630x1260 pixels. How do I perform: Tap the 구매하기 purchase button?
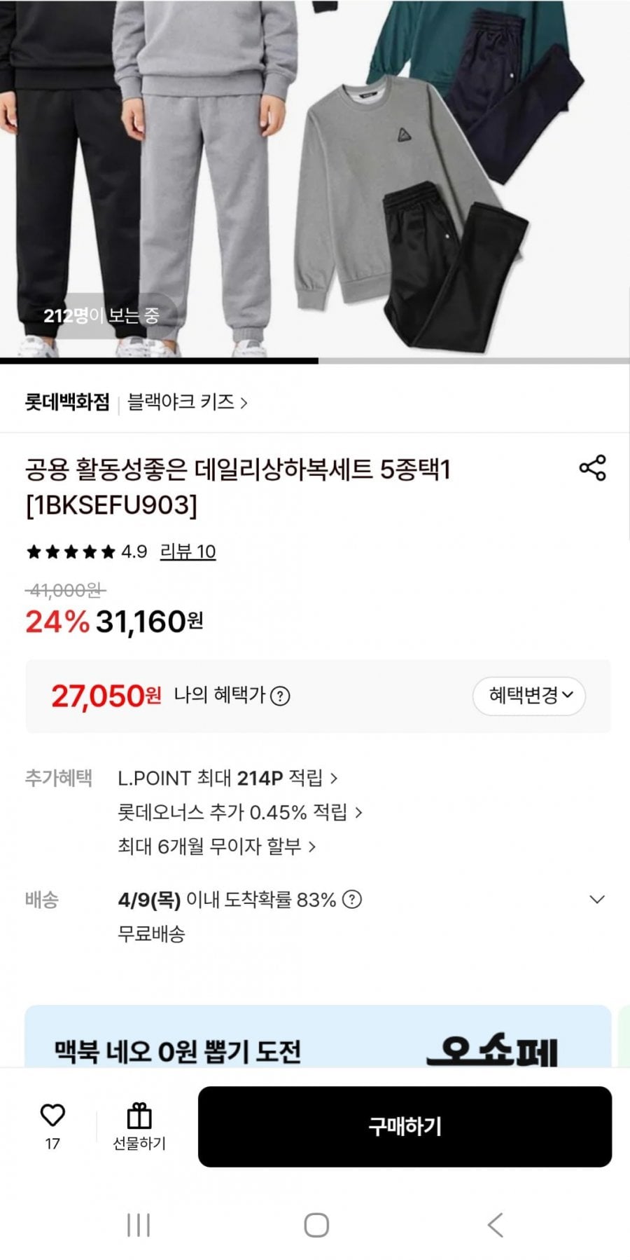(x=405, y=1126)
